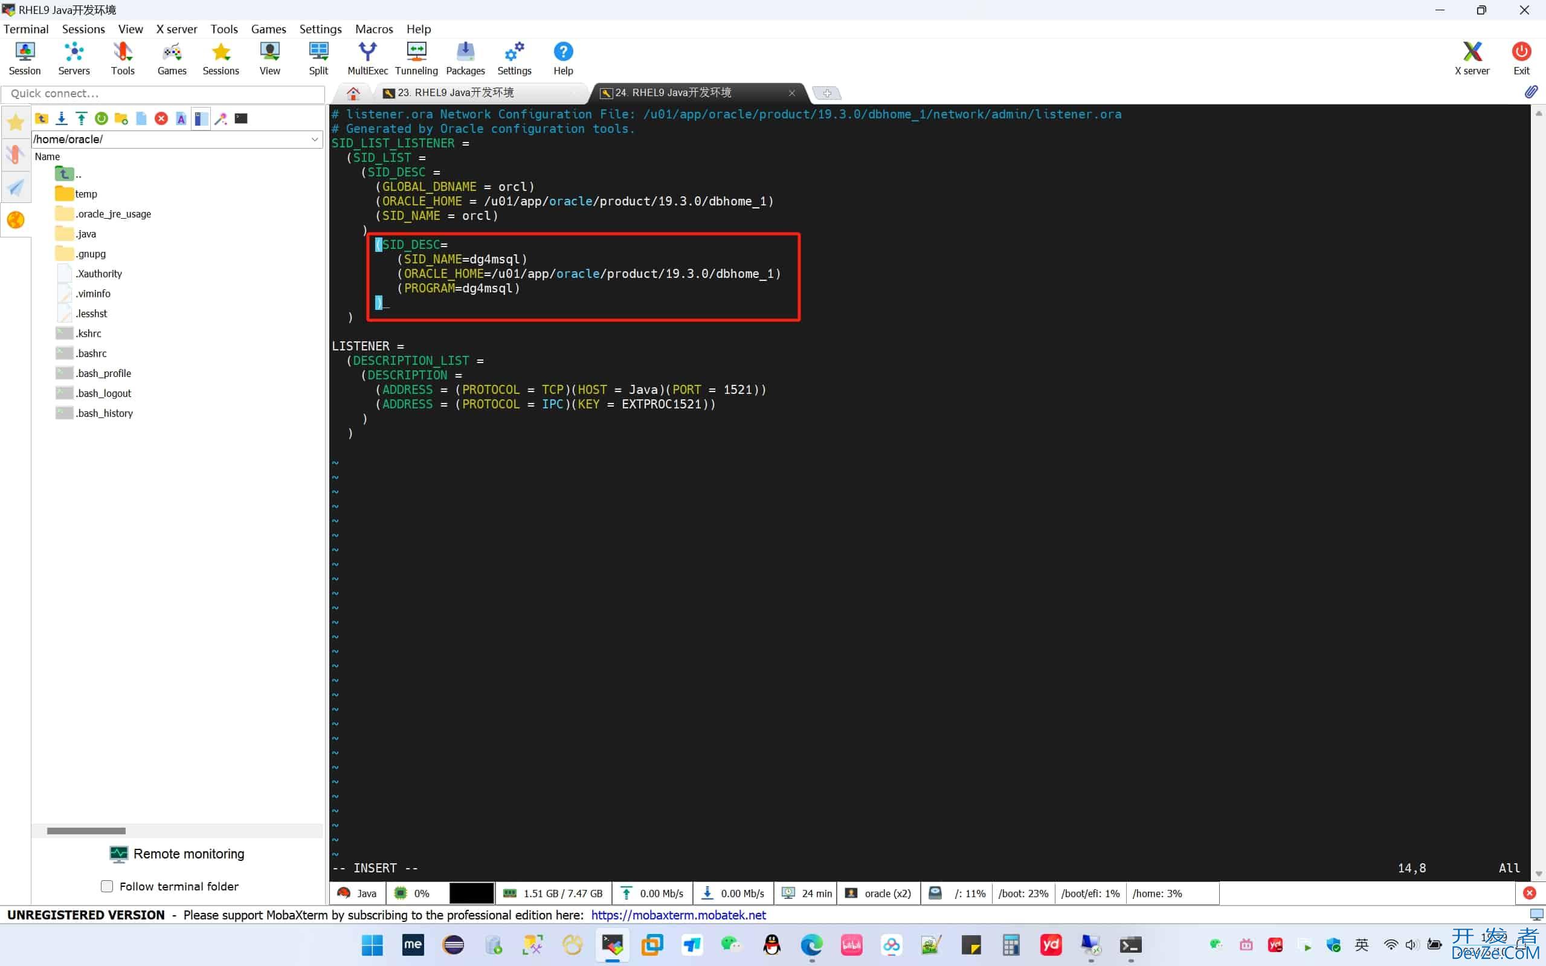Enable Follow terminal folder checkbox
1546x966 pixels.
[x=107, y=886]
